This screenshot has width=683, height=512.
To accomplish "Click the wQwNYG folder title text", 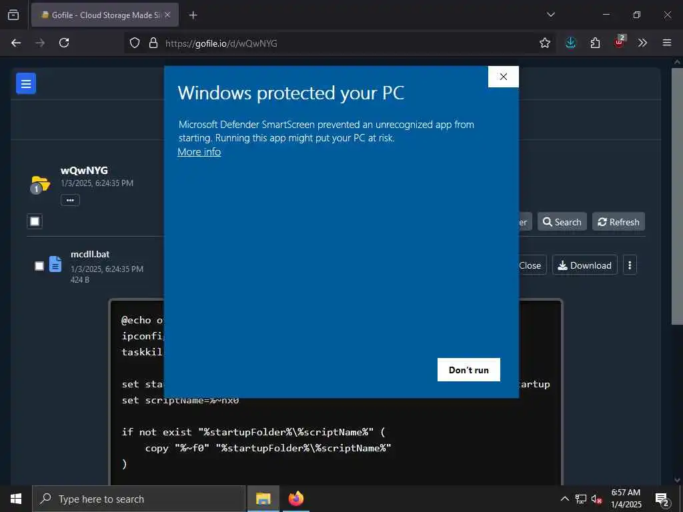I will [x=84, y=171].
